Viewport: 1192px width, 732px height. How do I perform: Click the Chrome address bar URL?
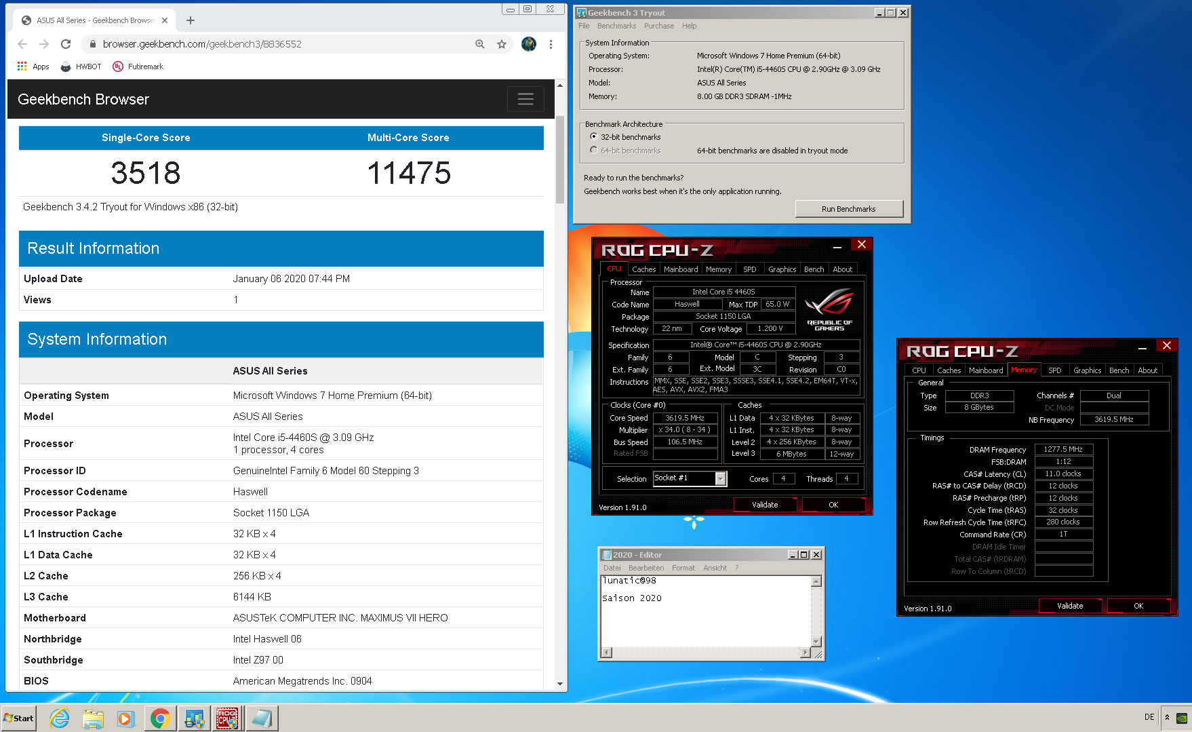click(202, 44)
